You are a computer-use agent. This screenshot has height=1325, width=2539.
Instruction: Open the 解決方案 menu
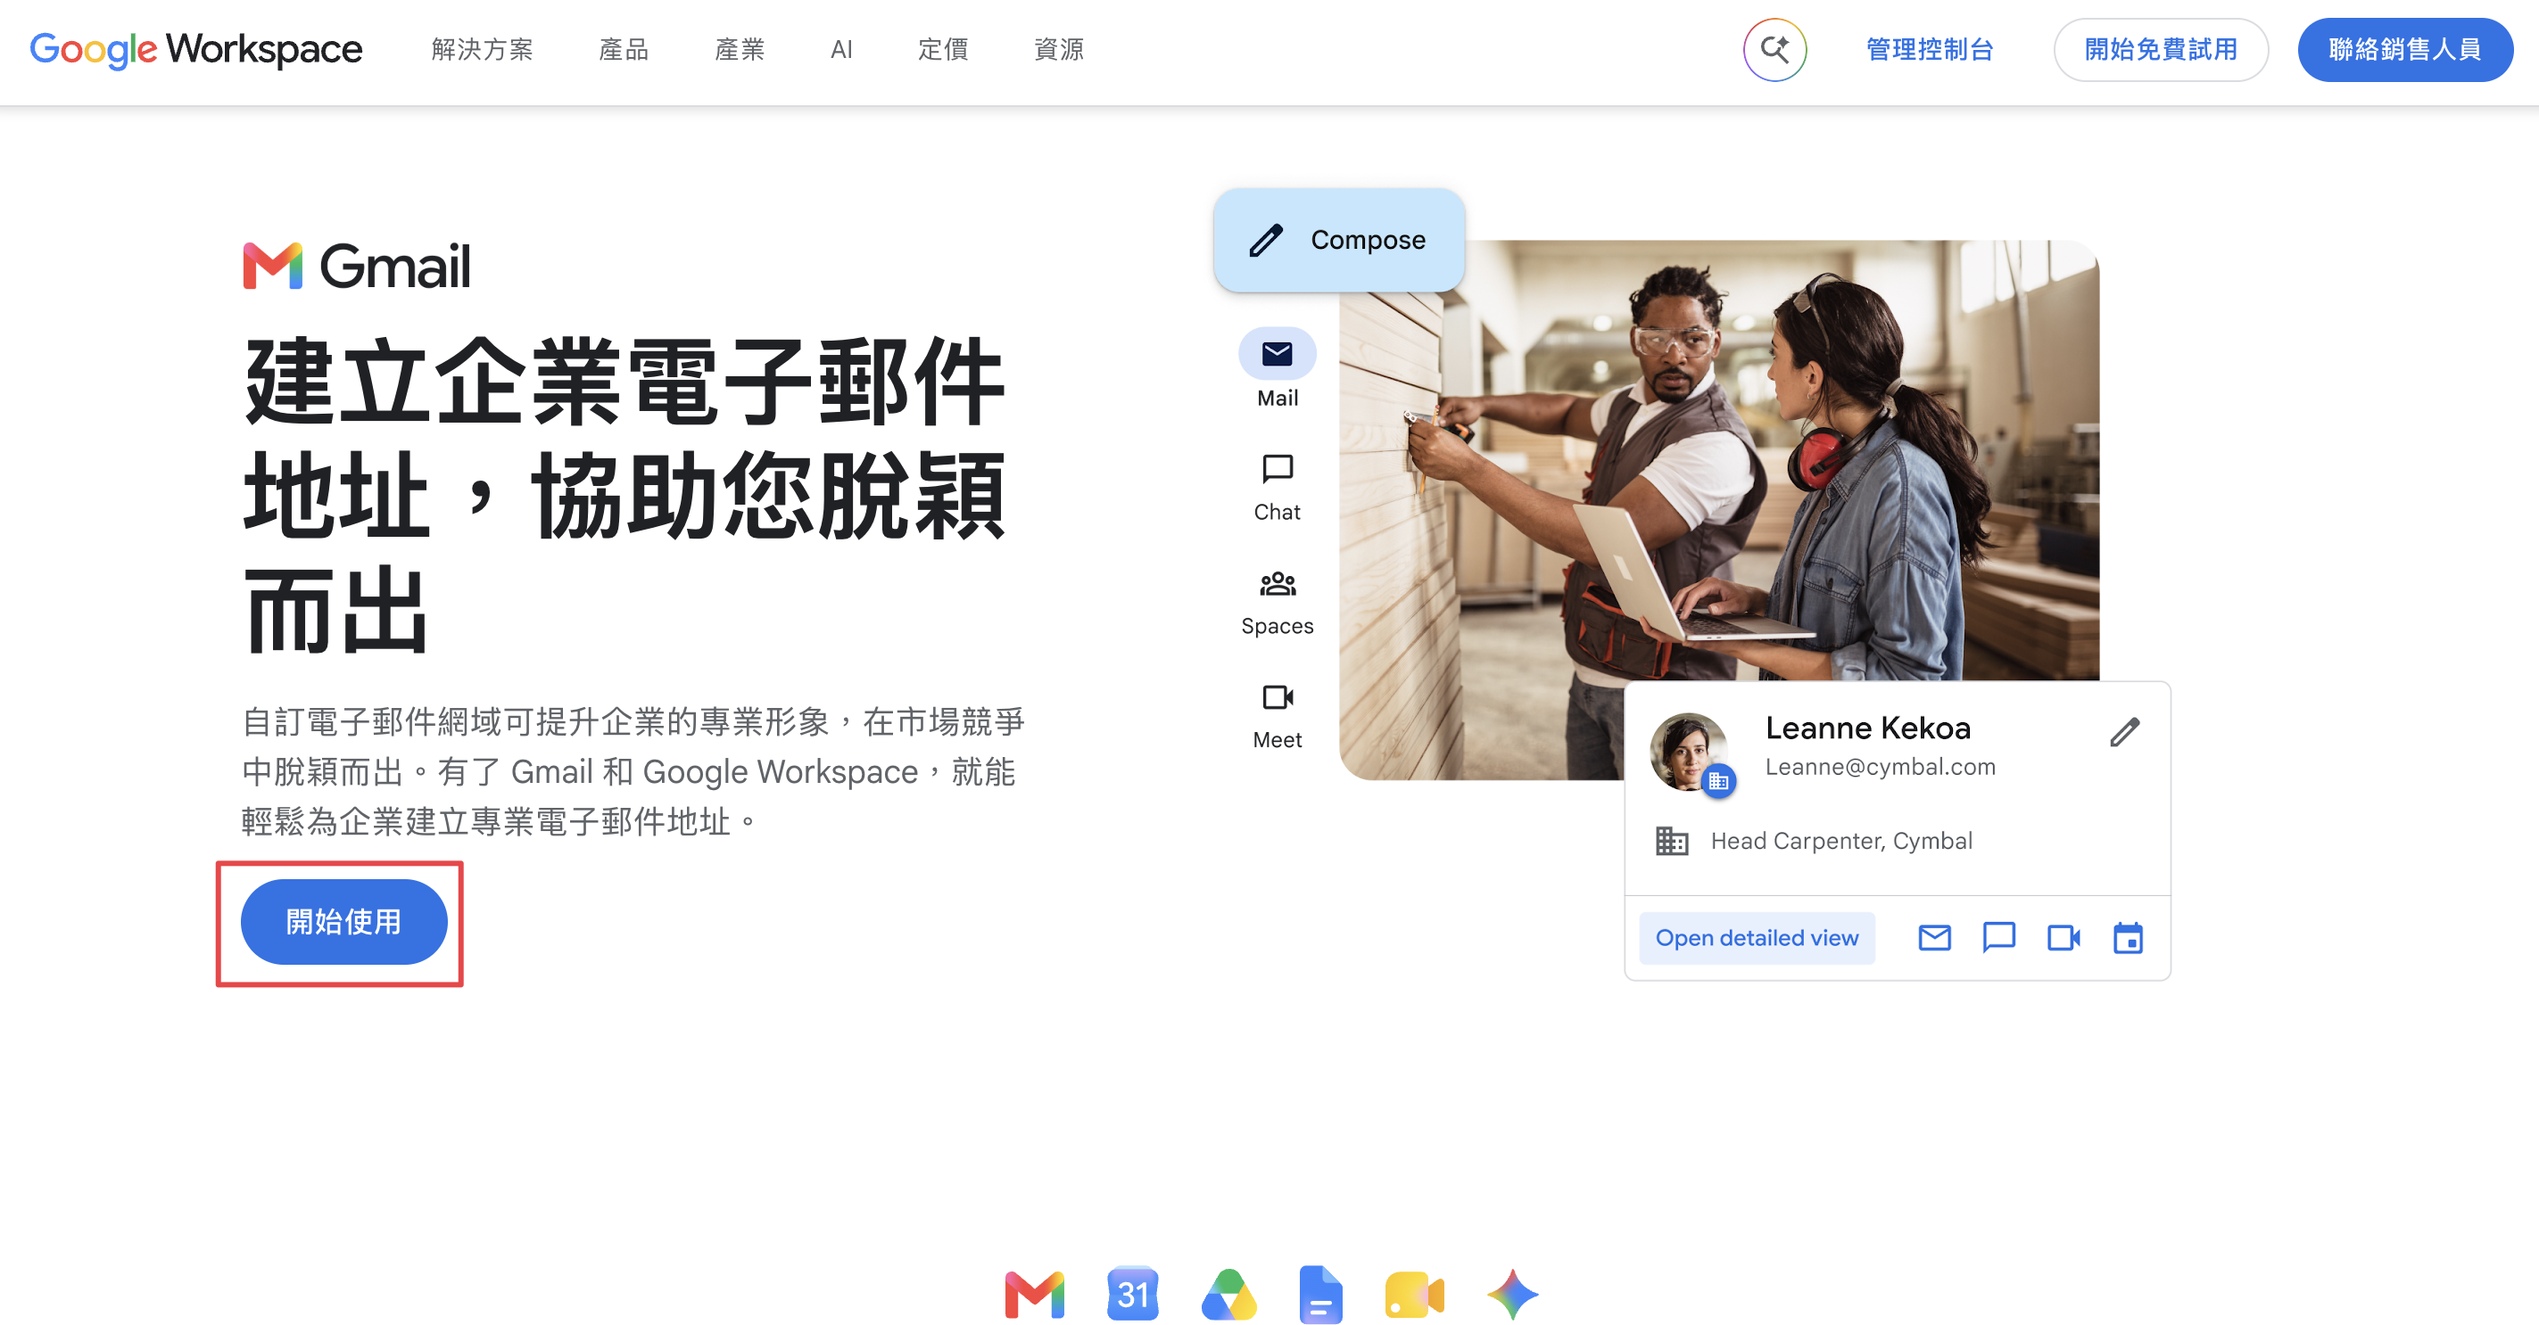[482, 49]
